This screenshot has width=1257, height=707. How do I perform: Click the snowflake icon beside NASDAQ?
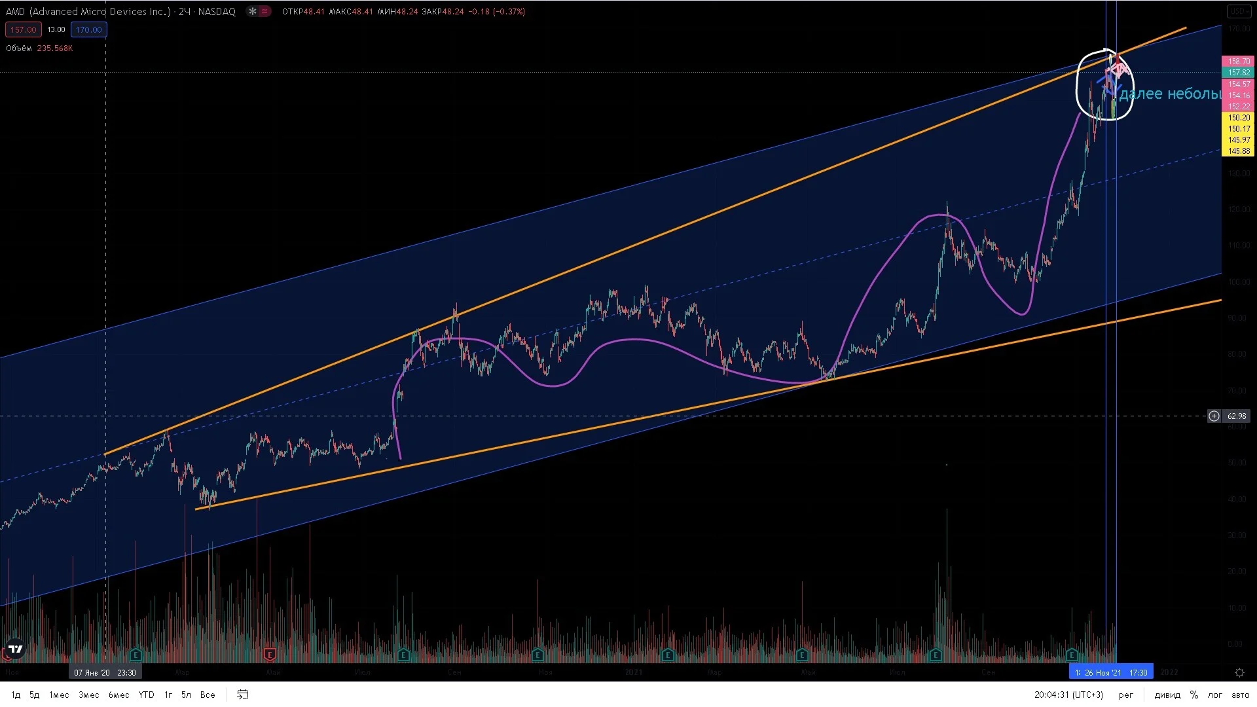click(x=252, y=11)
